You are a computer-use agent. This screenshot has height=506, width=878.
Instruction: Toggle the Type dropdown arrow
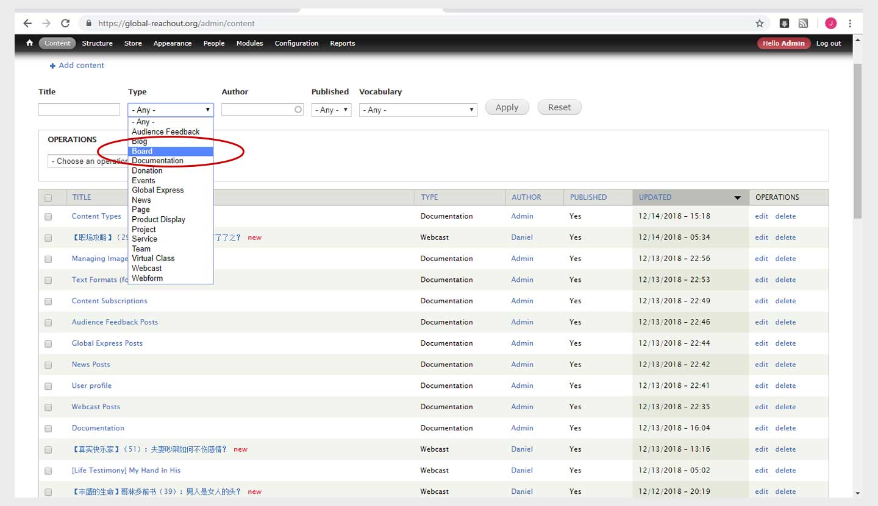(207, 110)
